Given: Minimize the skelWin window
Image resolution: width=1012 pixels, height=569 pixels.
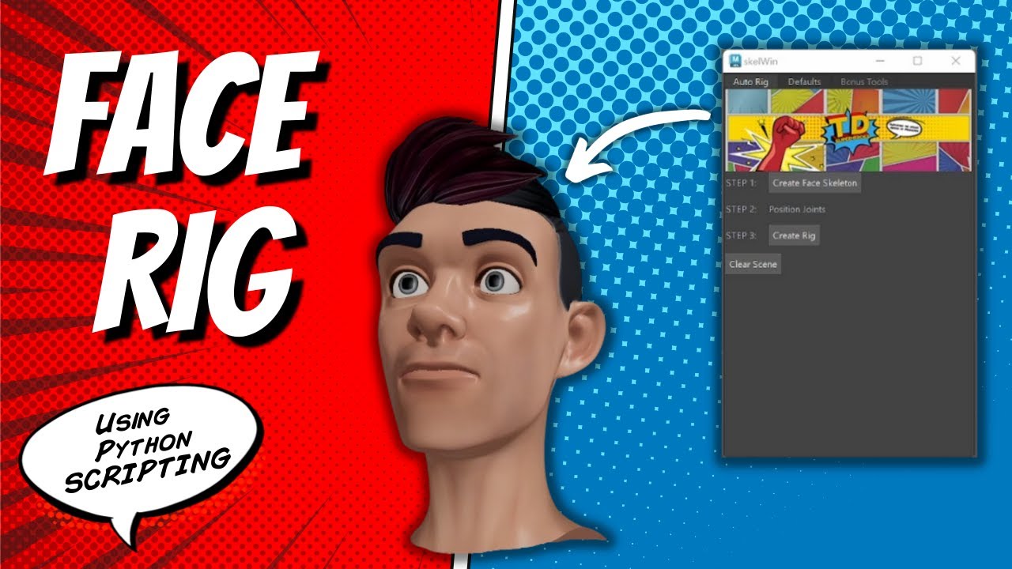Looking at the screenshot, I should (x=879, y=61).
